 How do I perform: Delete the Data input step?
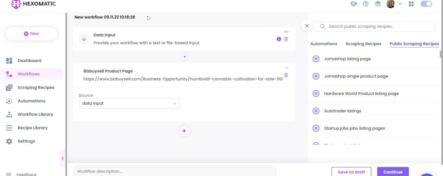tap(286, 39)
